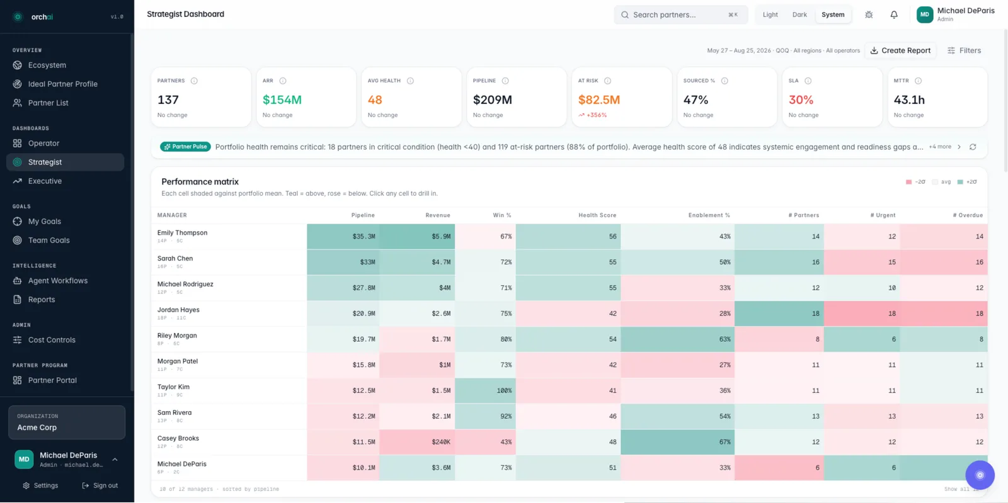Refresh the Partner Pulse summary
This screenshot has width=1008, height=503.
click(x=973, y=147)
